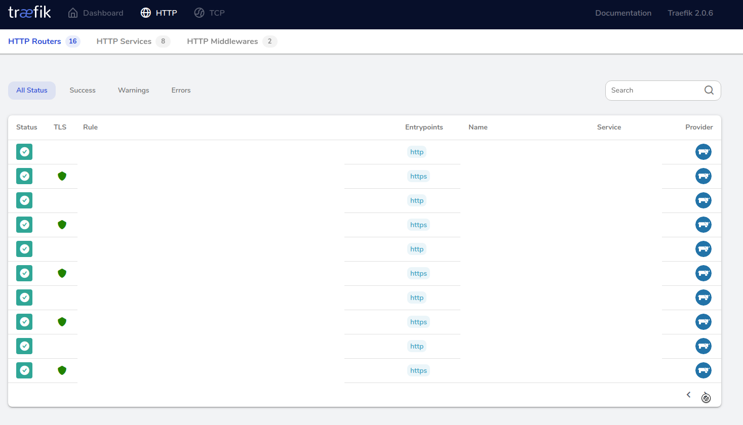The image size is (743, 425).
Task: Select the Success status filter
Action: pyautogui.click(x=82, y=90)
